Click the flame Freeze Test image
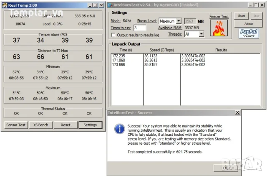 (x=219, y=28)
